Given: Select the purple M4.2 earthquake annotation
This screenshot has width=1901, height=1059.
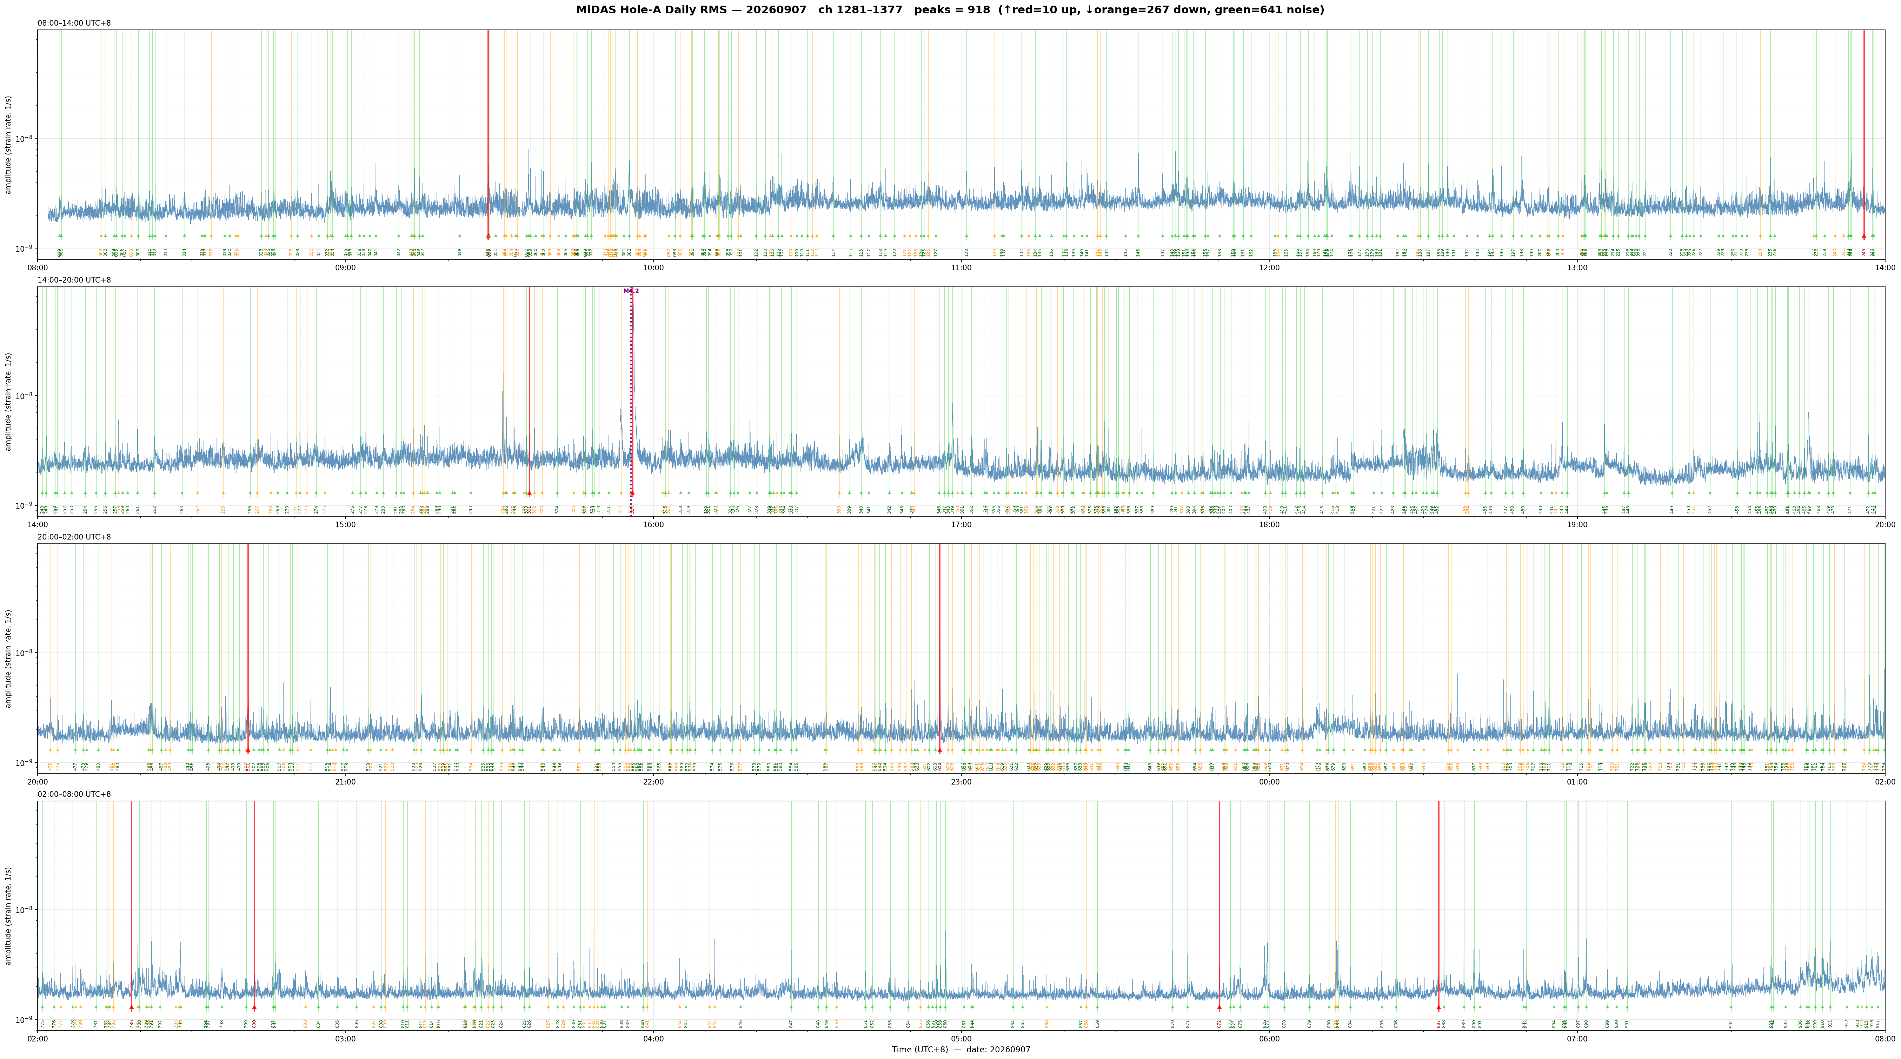Looking at the screenshot, I should [x=631, y=291].
